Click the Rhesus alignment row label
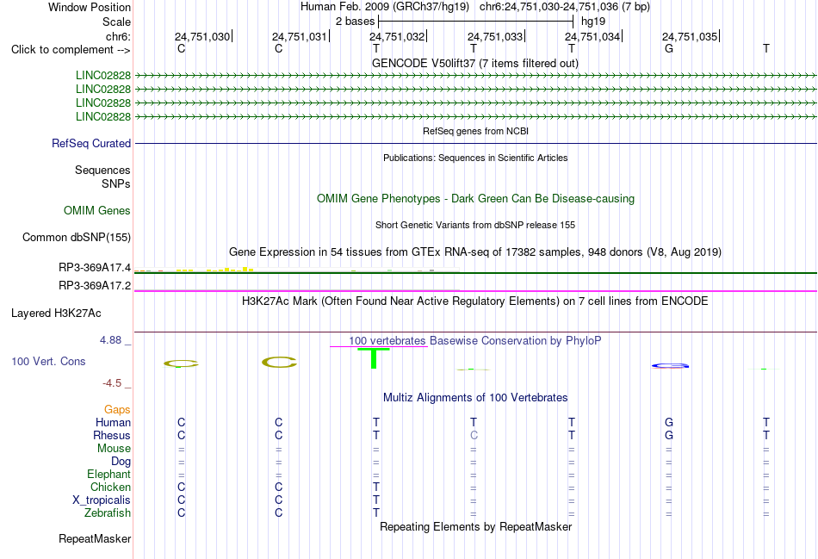818x559 pixels. [112, 435]
